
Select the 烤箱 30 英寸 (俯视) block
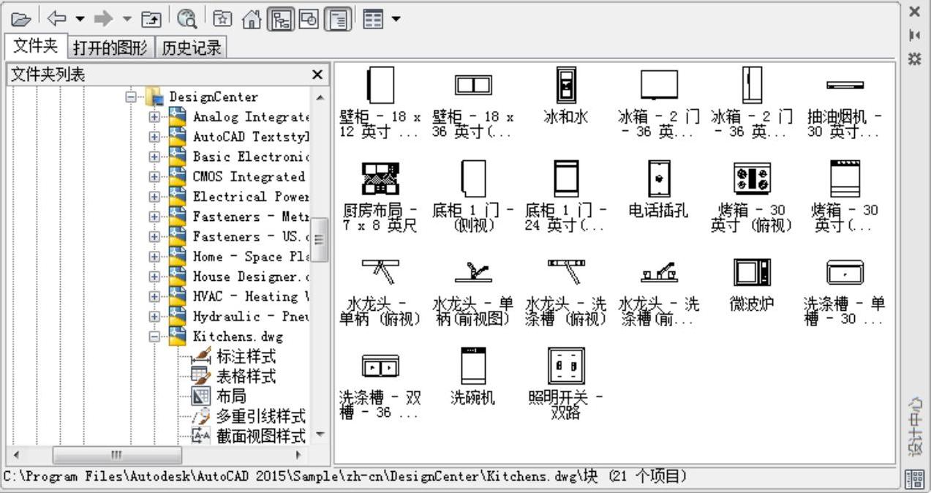coord(752,196)
